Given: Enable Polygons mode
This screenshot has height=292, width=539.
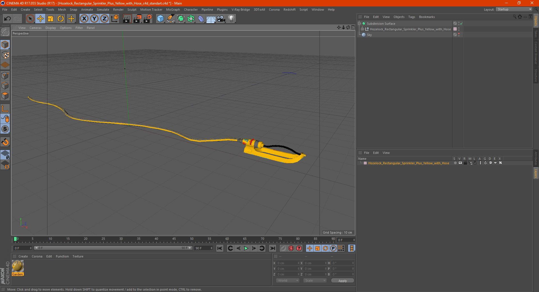Looking at the screenshot, I should (x=5, y=96).
